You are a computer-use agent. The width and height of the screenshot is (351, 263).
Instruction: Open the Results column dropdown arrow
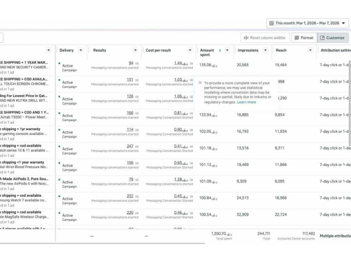tap(135, 50)
